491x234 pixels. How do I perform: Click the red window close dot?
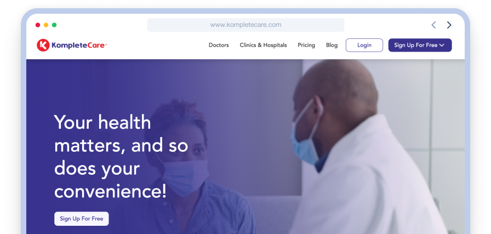point(38,25)
